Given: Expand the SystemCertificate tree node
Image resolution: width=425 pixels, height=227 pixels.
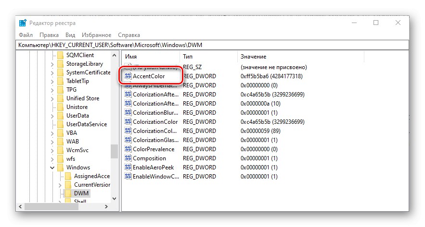Looking at the screenshot, I should 52,73.
